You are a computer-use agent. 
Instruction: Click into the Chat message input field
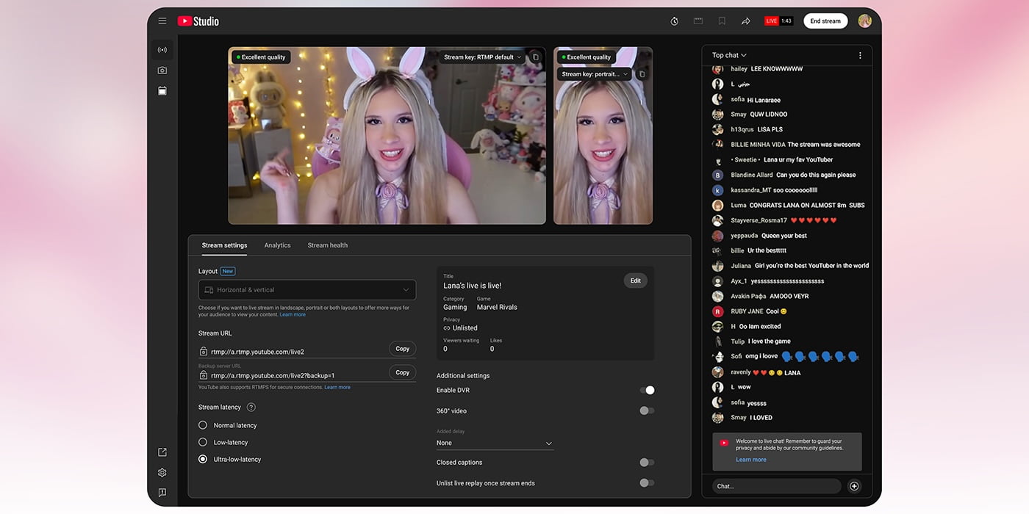pyautogui.click(x=775, y=486)
